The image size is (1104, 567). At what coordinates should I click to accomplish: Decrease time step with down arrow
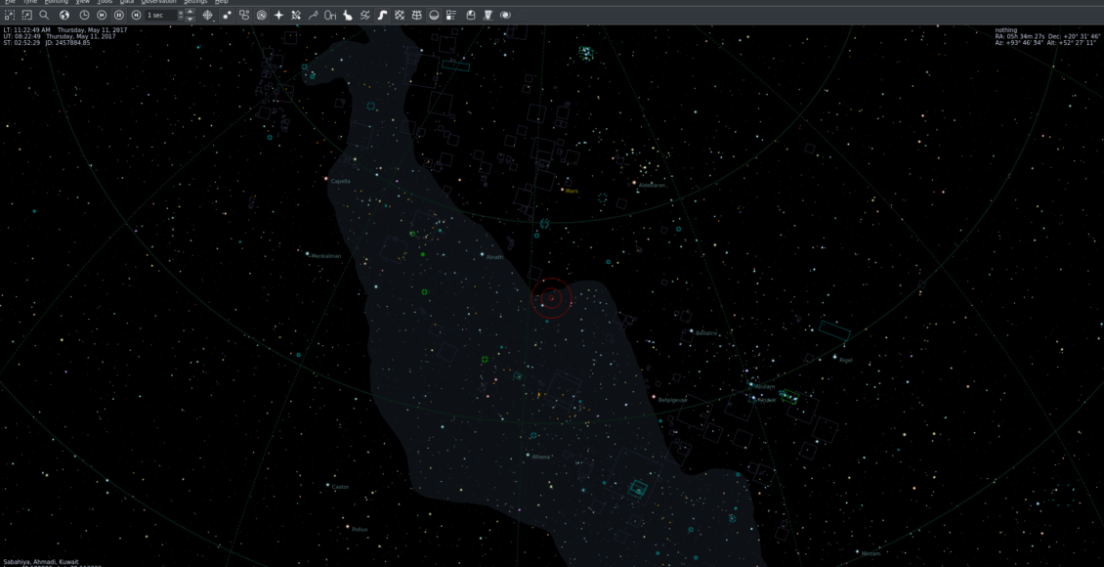coord(190,19)
